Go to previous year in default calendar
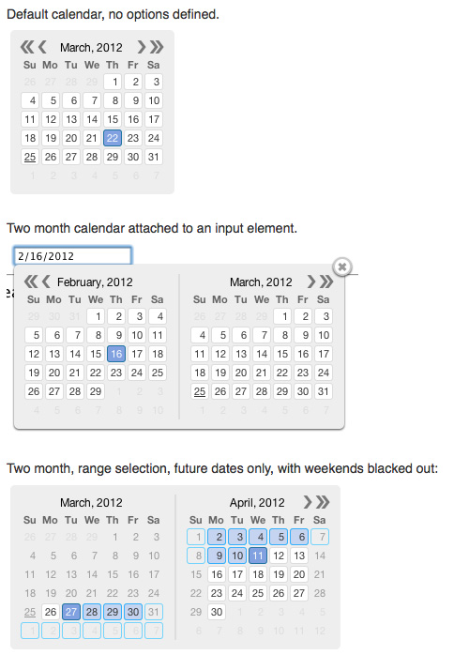Screen dimensions: 469x670 (x=26, y=47)
